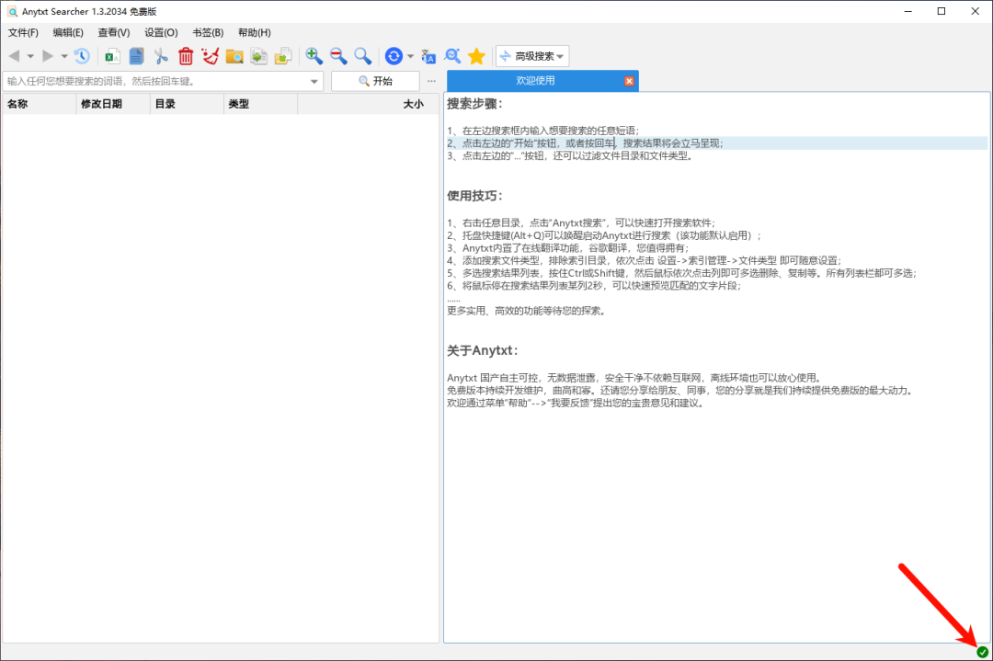The height and width of the screenshot is (661, 993).
Task: Expand the back history dropdown arrow
Action: pyautogui.click(x=29, y=57)
